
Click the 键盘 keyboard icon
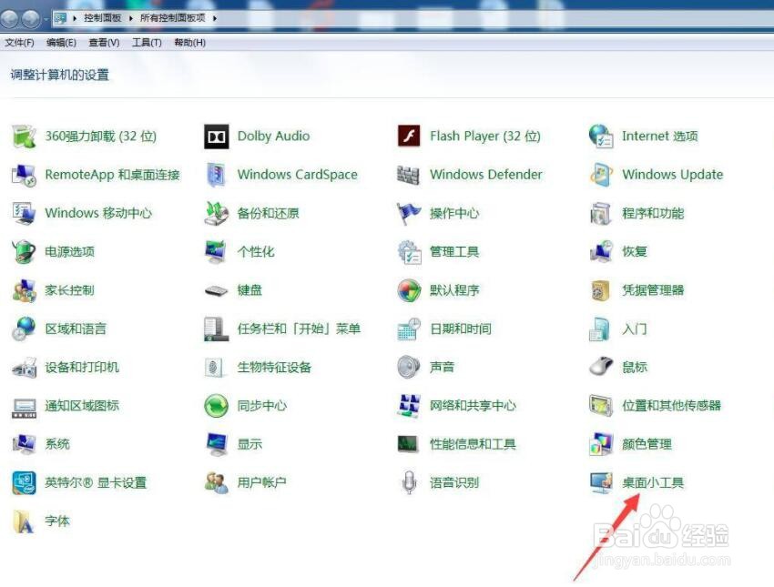[x=216, y=290]
